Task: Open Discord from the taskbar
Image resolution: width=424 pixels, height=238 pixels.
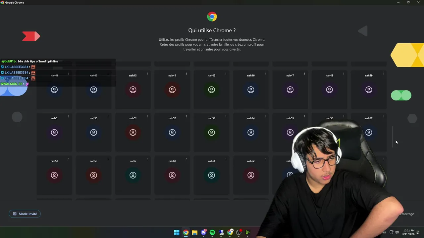Action: click(x=203, y=232)
